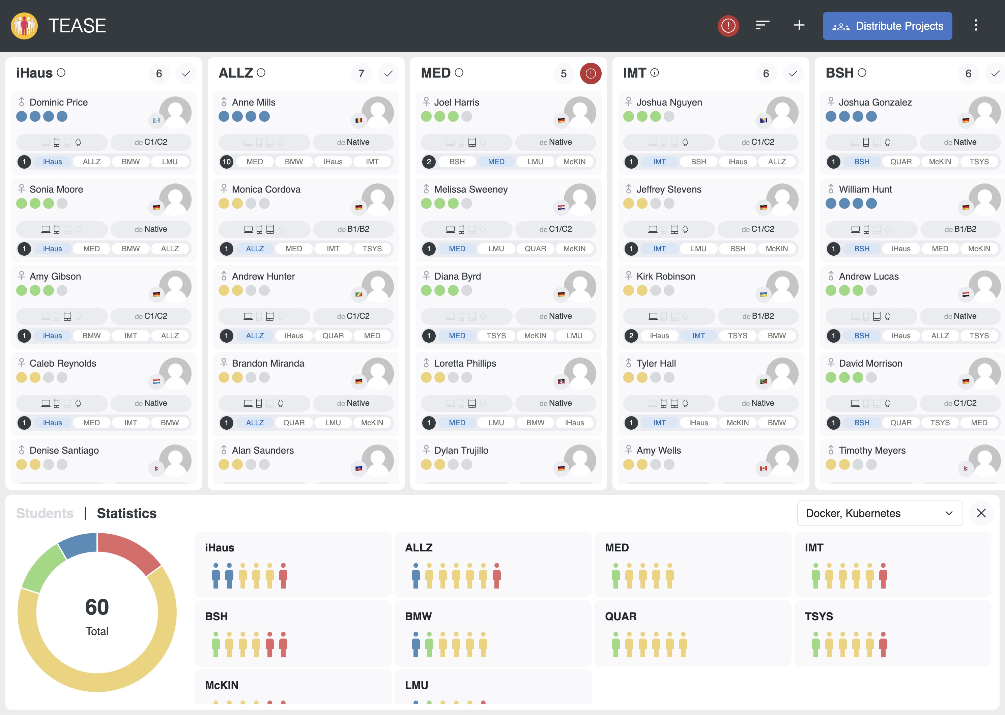Toggle the IMT team checkmark status
The width and height of the screenshot is (1005, 715).
click(x=793, y=74)
